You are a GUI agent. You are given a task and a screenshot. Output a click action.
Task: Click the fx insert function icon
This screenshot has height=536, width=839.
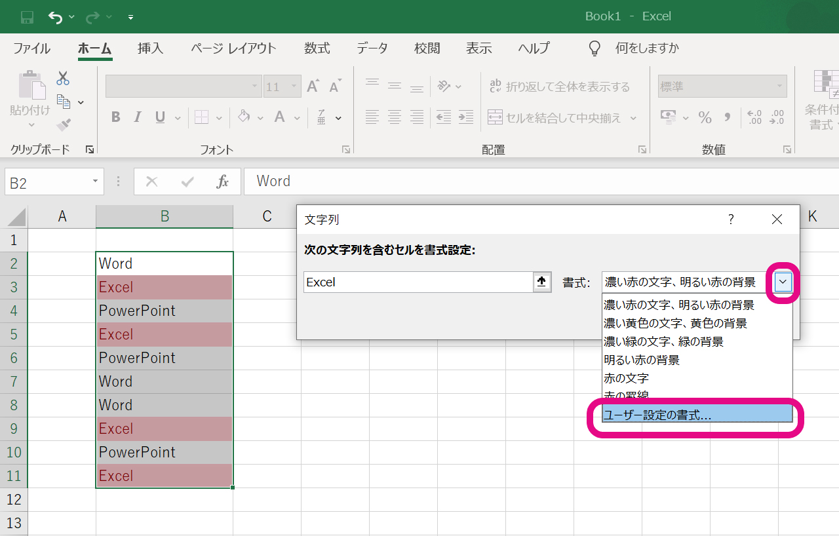(x=223, y=182)
